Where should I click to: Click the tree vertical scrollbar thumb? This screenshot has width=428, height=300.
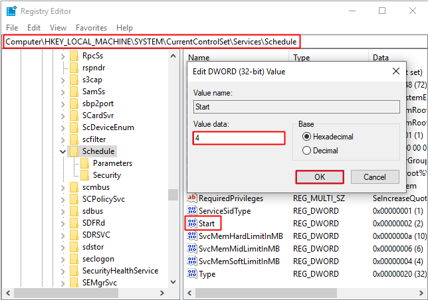click(173, 195)
